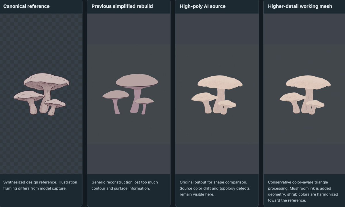The height and width of the screenshot is (207, 345).
Task: Click the 'Conservative color-aware triangle processing' caption
Action: click(x=298, y=185)
